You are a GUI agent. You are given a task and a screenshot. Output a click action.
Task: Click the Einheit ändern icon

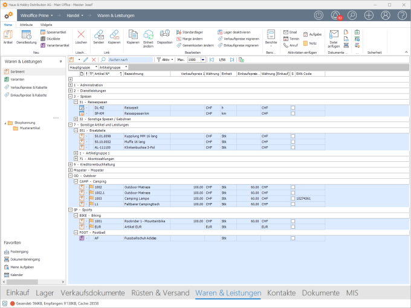click(147, 36)
